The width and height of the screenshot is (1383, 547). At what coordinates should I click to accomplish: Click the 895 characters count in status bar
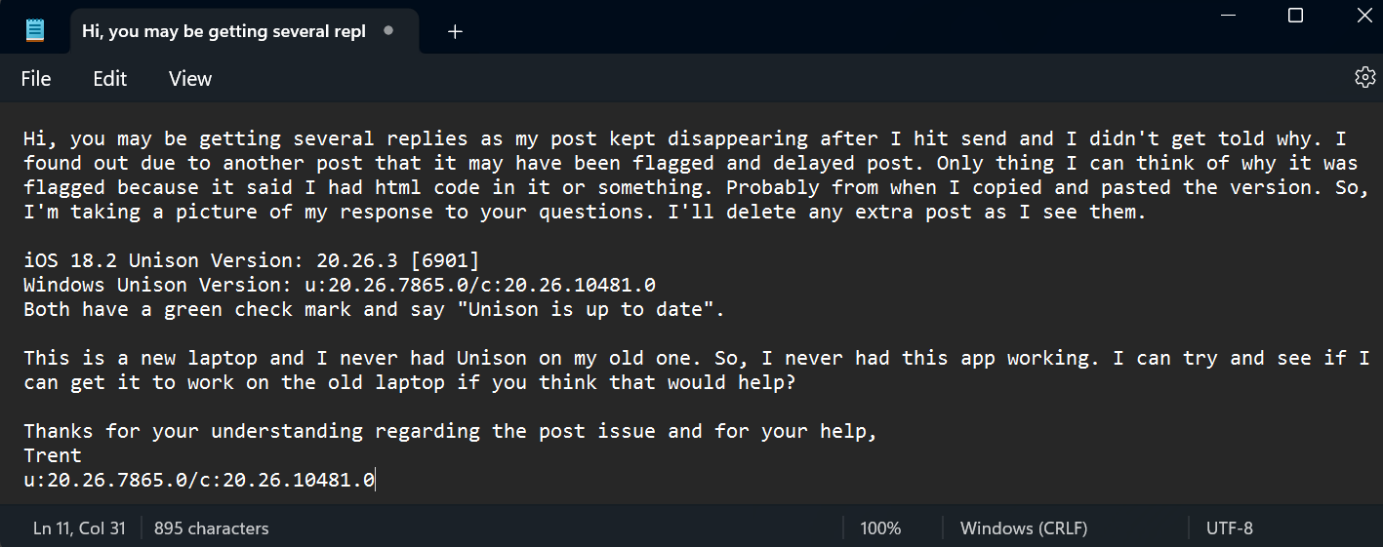pos(212,528)
